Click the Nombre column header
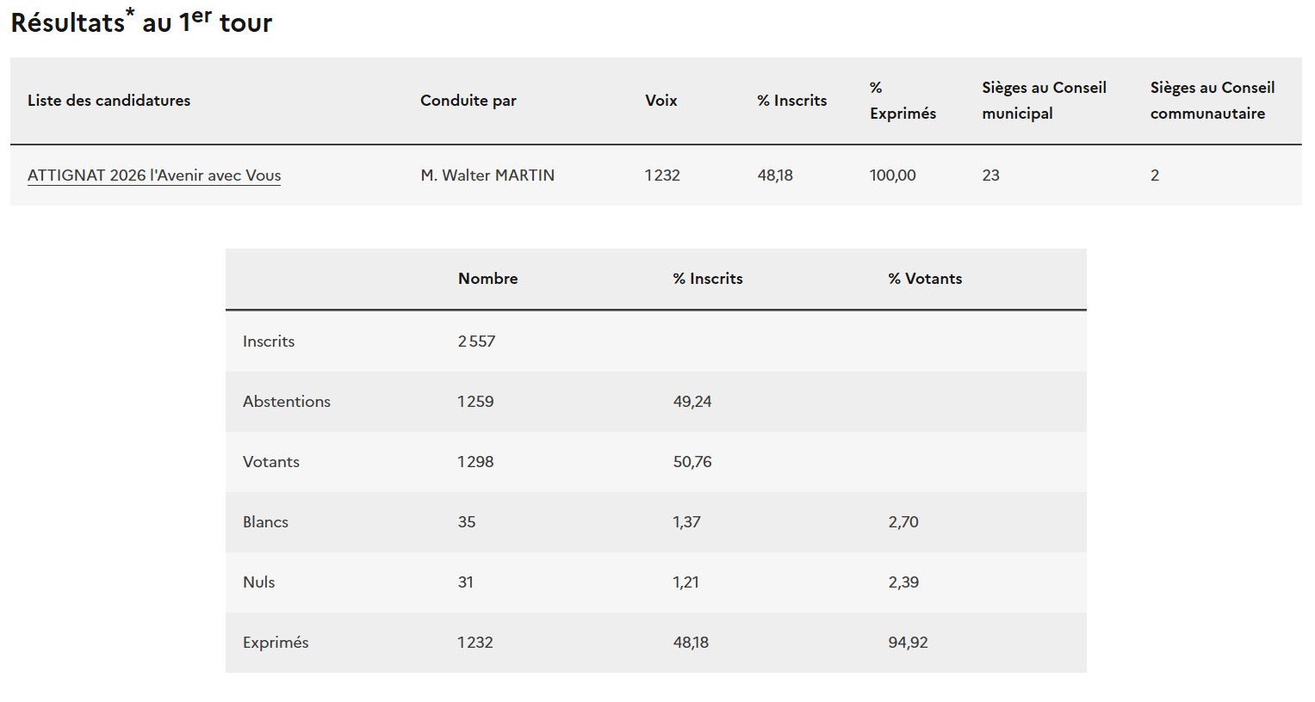The width and height of the screenshot is (1315, 702). tap(487, 279)
